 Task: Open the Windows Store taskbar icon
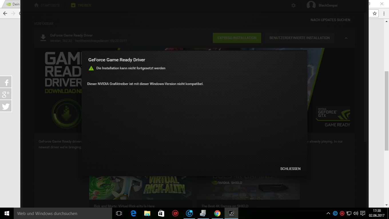coord(161,213)
